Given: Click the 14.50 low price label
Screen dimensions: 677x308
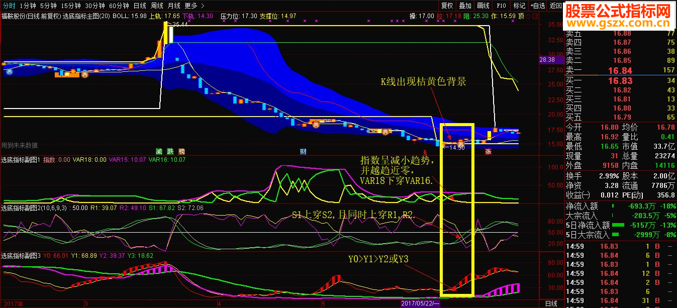Looking at the screenshot, I should coord(456,148).
